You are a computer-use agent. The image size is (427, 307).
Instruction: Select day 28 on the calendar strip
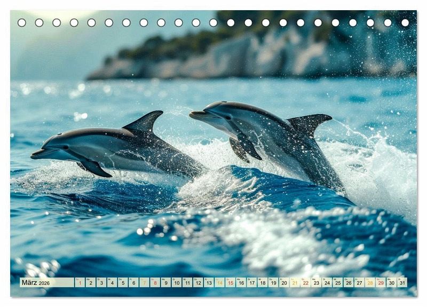370,282
